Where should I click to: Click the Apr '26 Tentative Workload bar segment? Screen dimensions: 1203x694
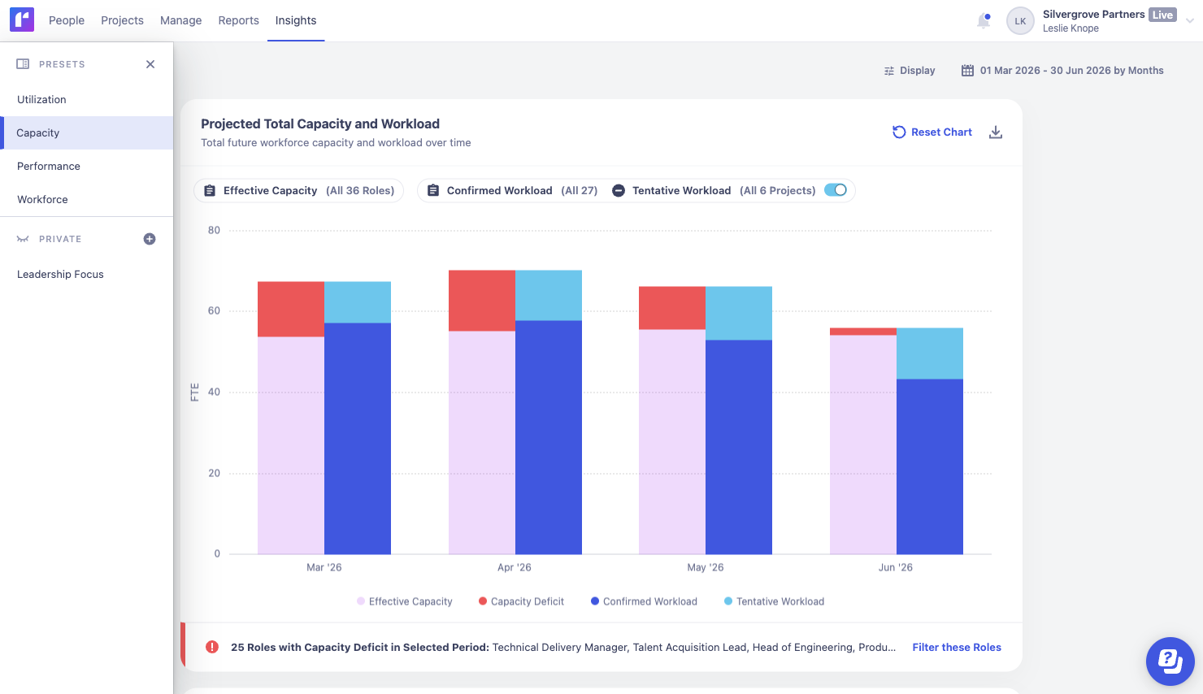pyautogui.click(x=549, y=295)
